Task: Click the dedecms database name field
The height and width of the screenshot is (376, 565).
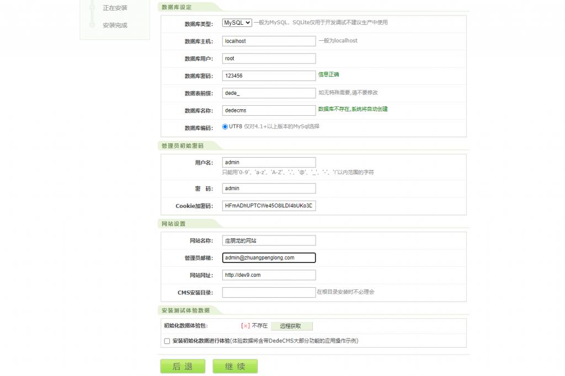Action: (269, 110)
